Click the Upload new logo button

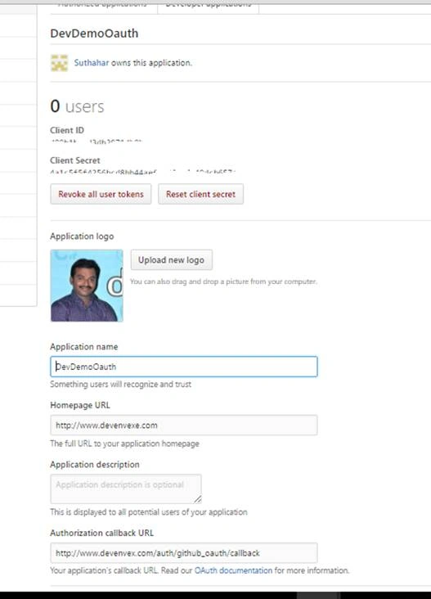[172, 259]
